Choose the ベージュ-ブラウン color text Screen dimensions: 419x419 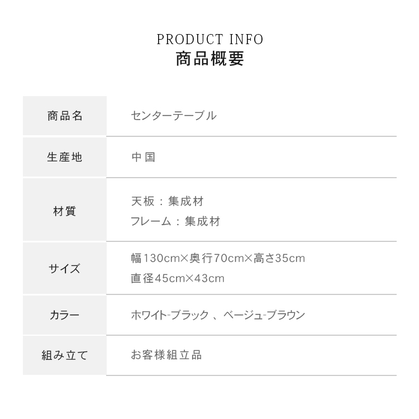click(264, 315)
